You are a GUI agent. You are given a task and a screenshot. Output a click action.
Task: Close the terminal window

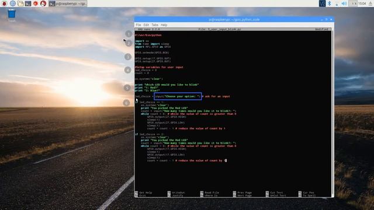(331, 19)
